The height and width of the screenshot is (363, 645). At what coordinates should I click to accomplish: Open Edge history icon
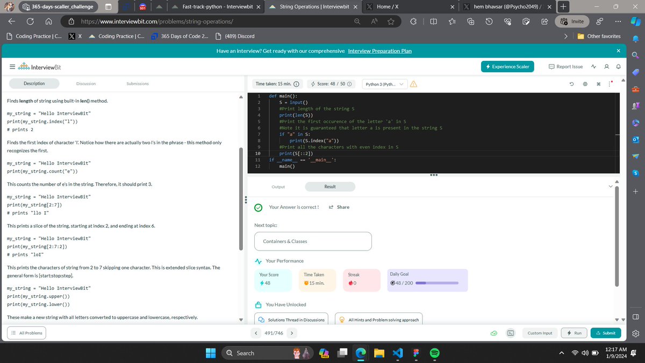coord(489,22)
